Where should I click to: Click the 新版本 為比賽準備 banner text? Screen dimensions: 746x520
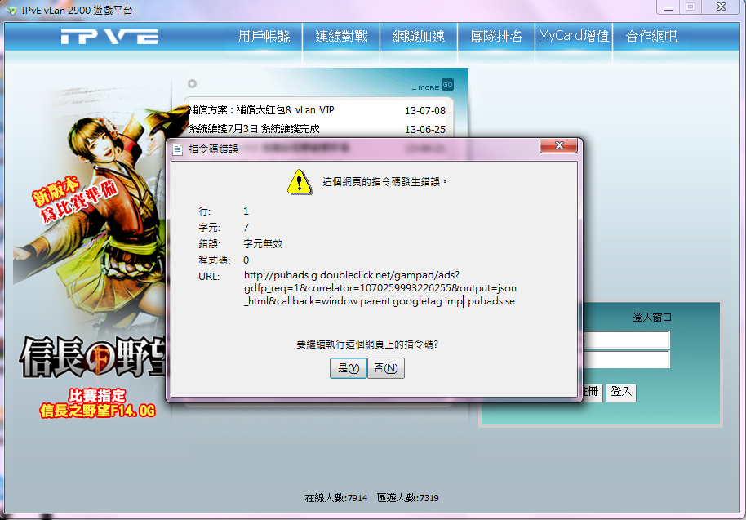pyautogui.click(x=73, y=199)
